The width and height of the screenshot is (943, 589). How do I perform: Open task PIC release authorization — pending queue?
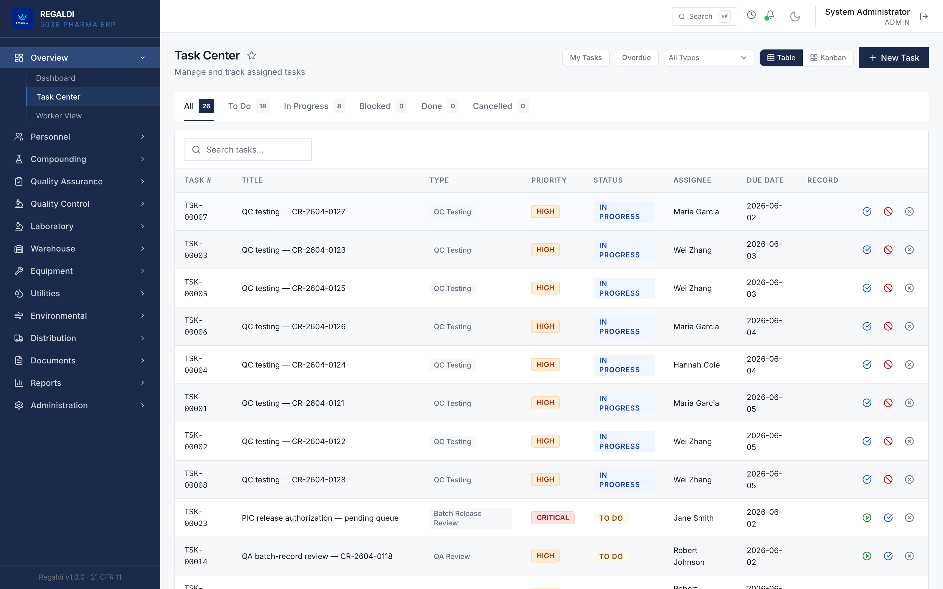(x=320, y=518)
